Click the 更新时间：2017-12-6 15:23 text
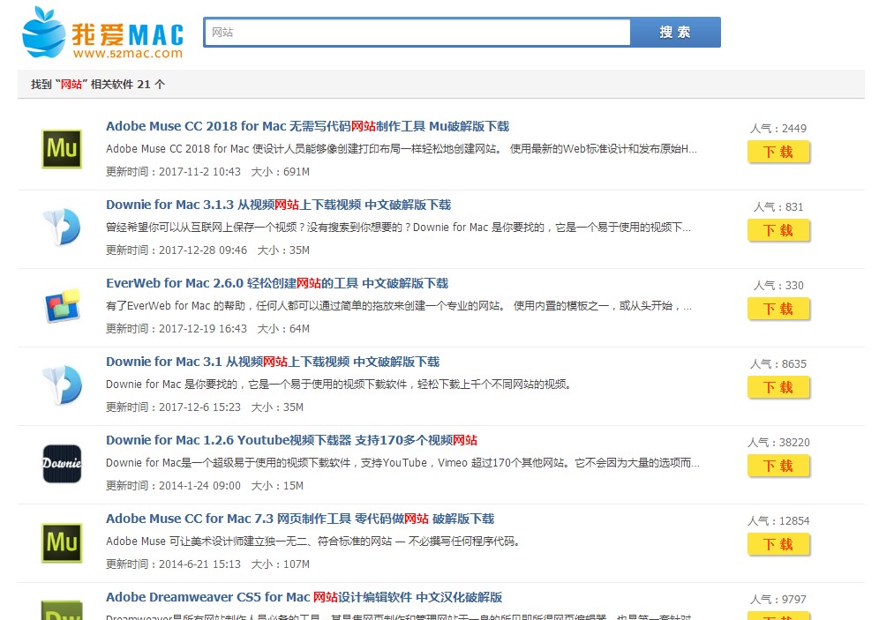 pos(173,407)
